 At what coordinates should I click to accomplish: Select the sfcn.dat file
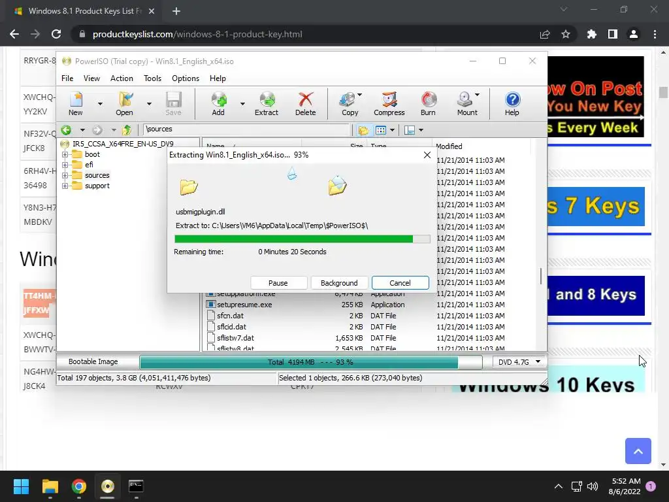(230, 316)
